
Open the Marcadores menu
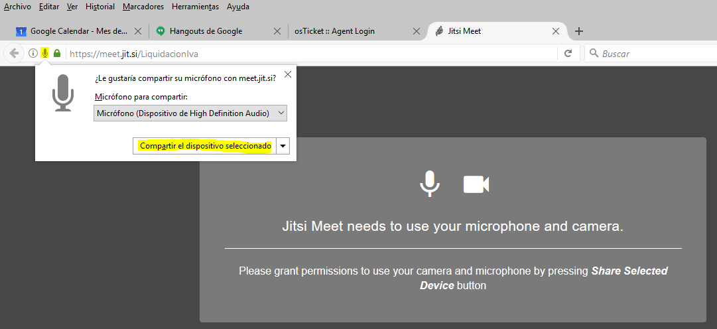[143, 7]
